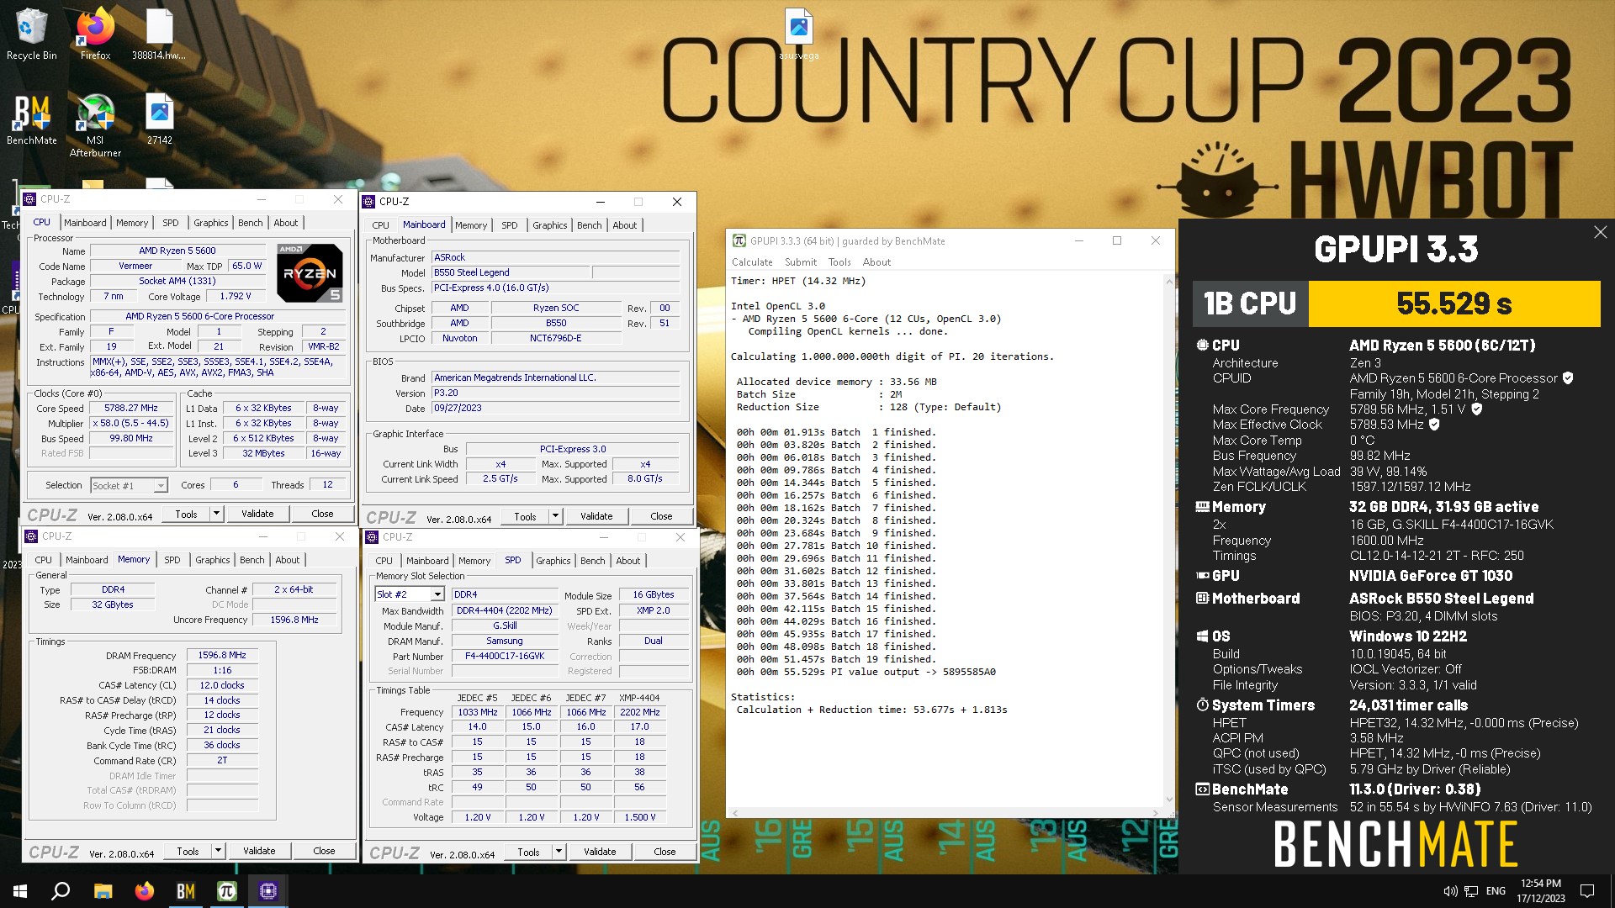Open the asusvega image file icon
The width and height of the screenshot is (1615, 908).
[x=798, y=34]
